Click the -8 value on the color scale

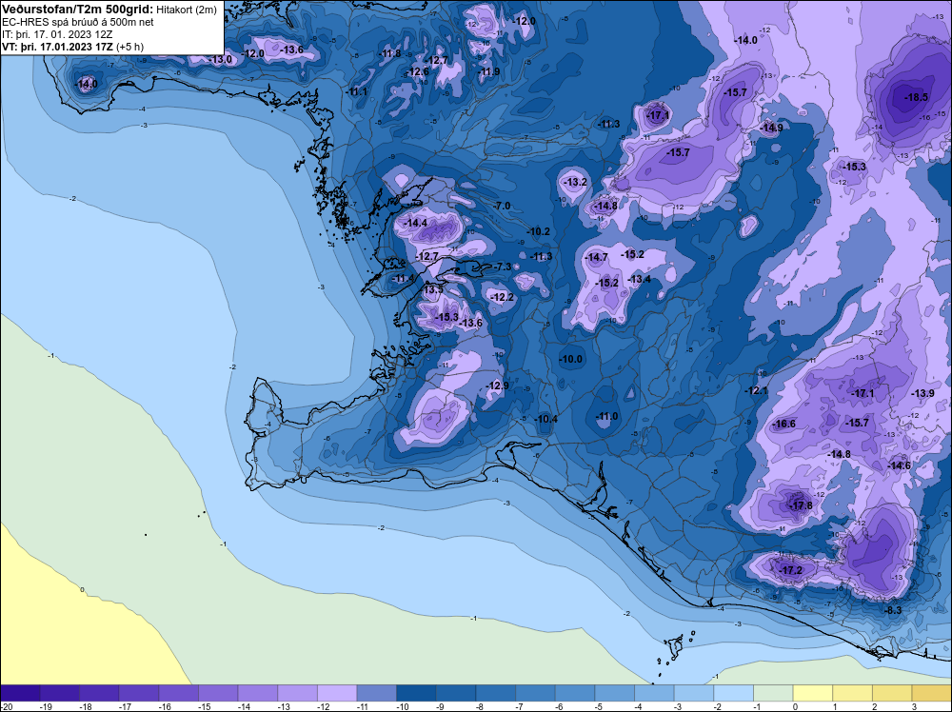coord(479,706)
